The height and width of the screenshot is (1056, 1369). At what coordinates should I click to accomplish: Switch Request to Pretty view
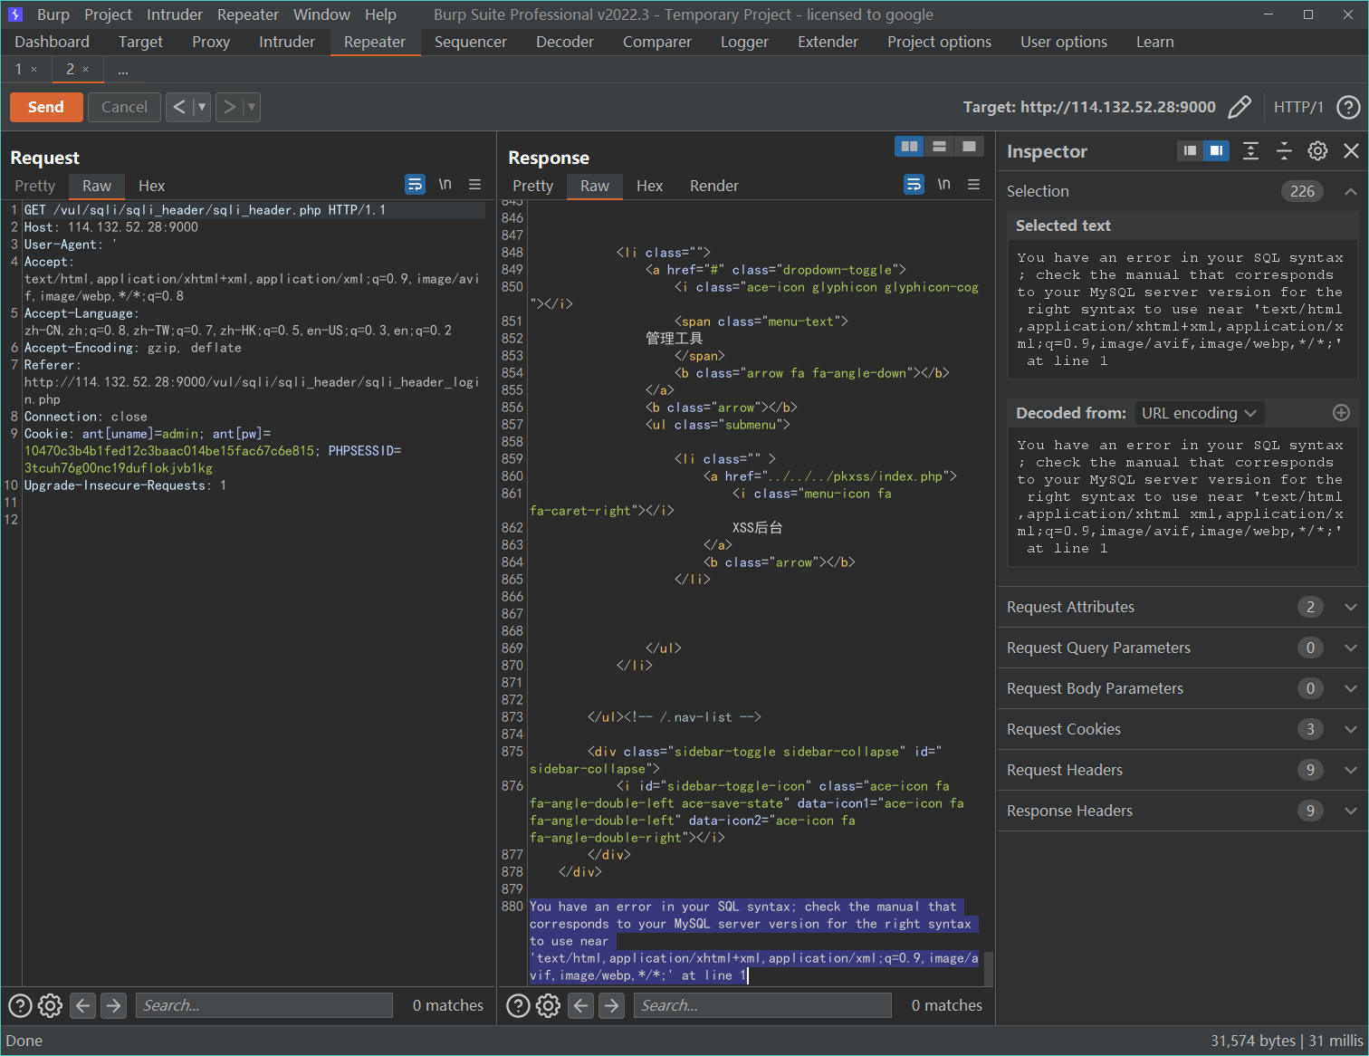35,186
